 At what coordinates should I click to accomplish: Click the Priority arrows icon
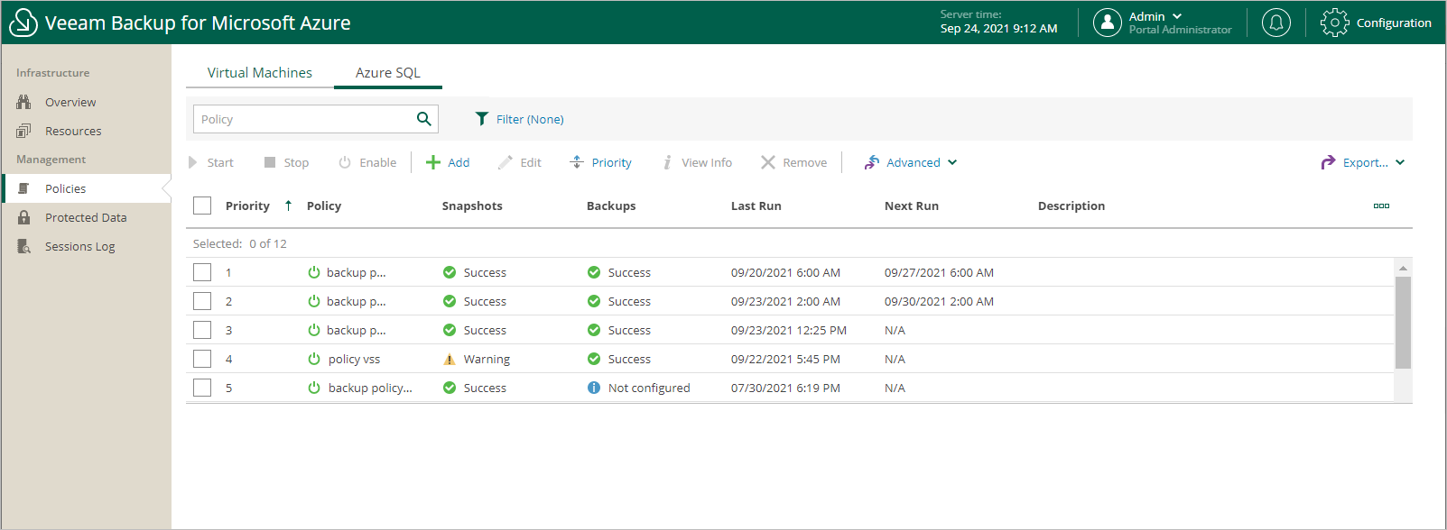click(577, 162)
